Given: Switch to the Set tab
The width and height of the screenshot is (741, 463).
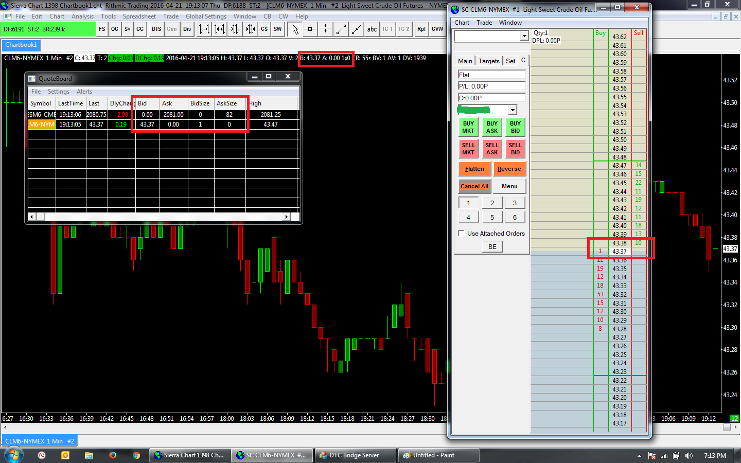Looking at the screenshot, I should point(510,61).
